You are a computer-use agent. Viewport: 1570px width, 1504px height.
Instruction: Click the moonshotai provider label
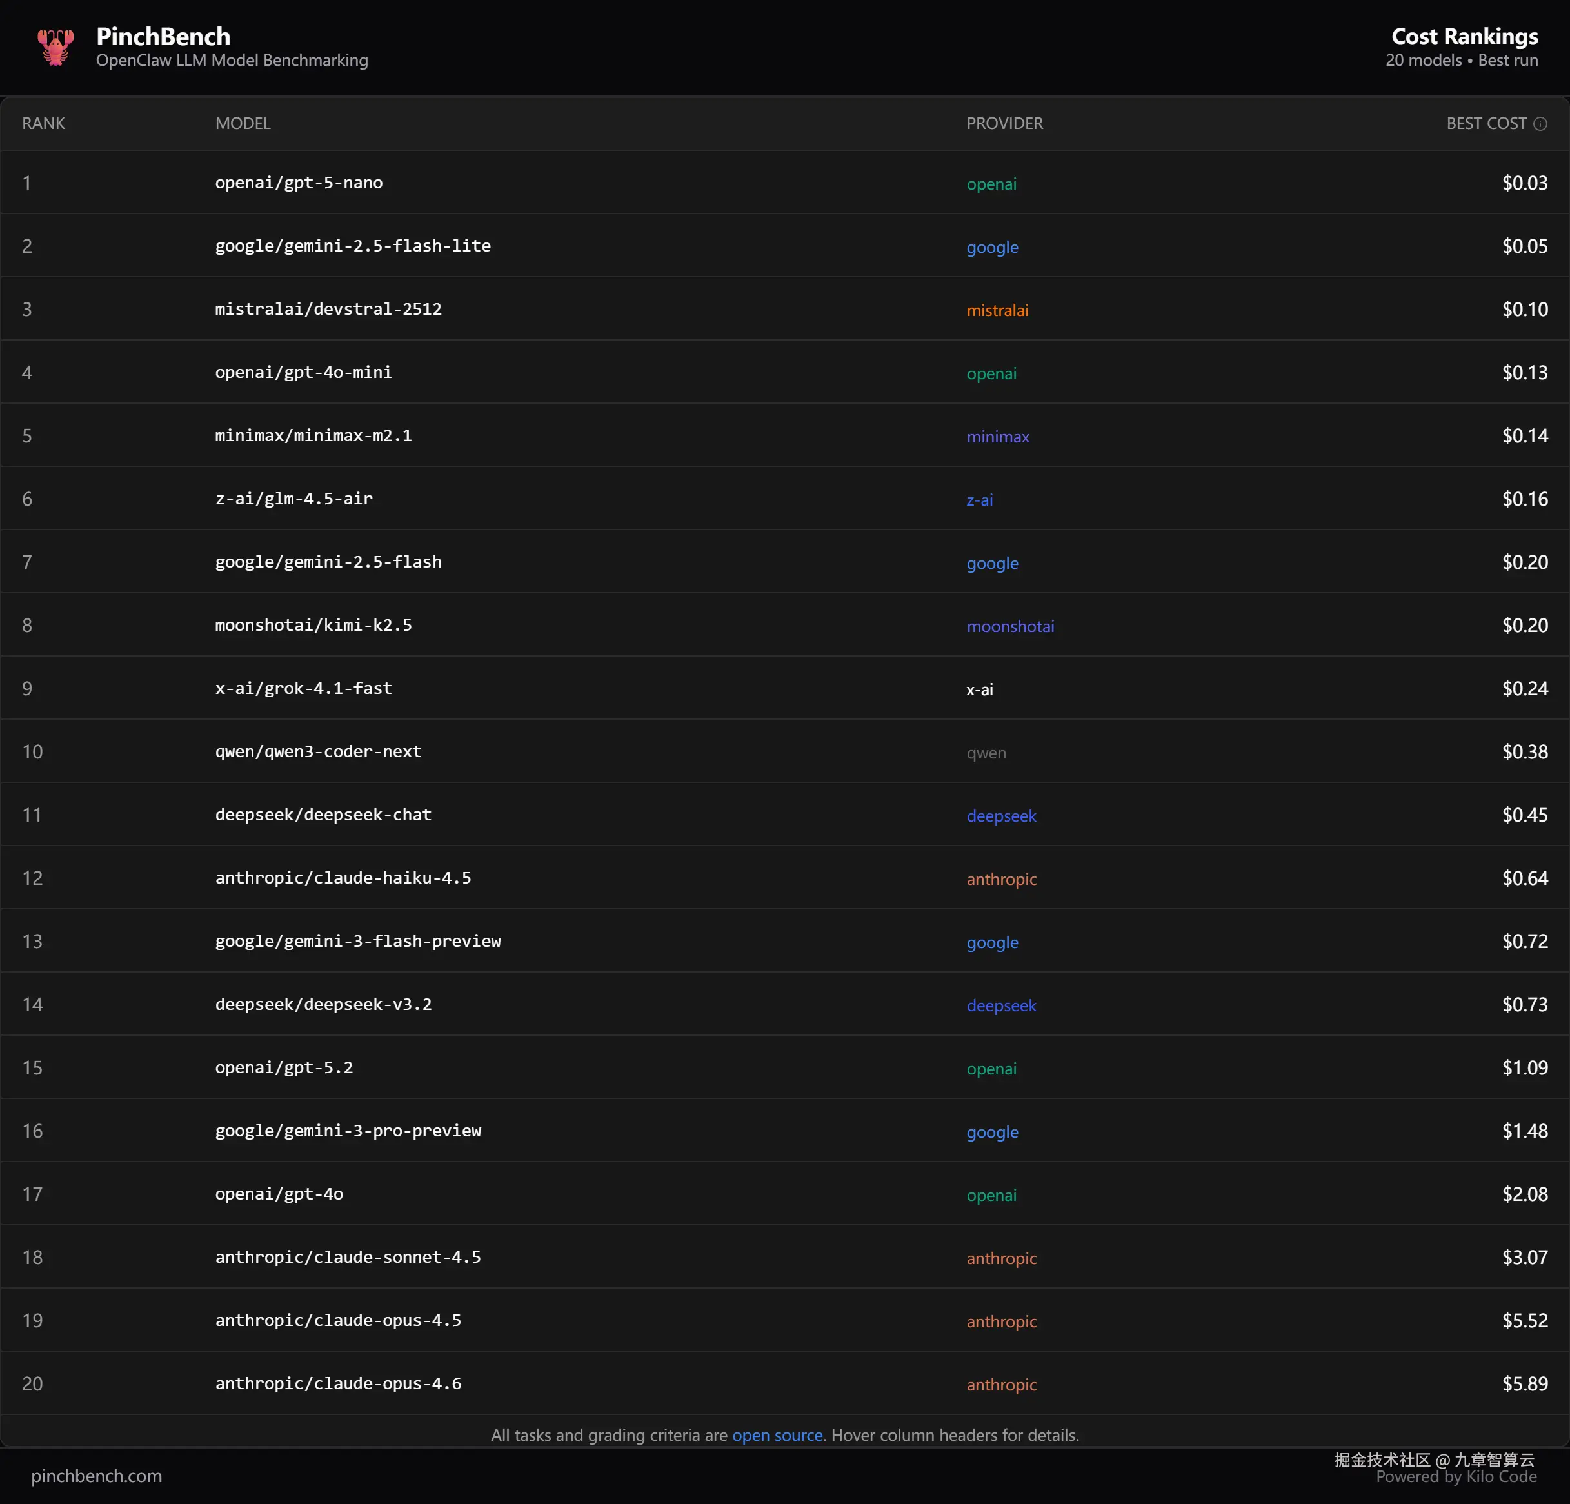coord(1010,626)
